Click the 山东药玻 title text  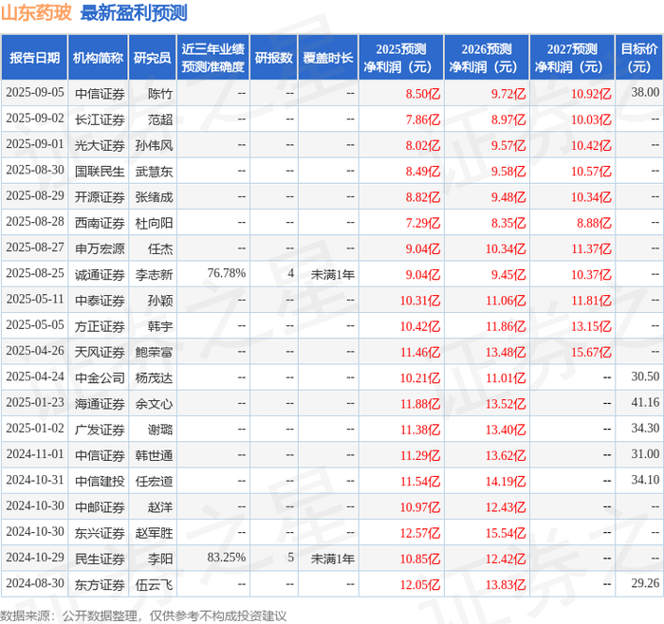pyautogui.click(x=36, y=12)
